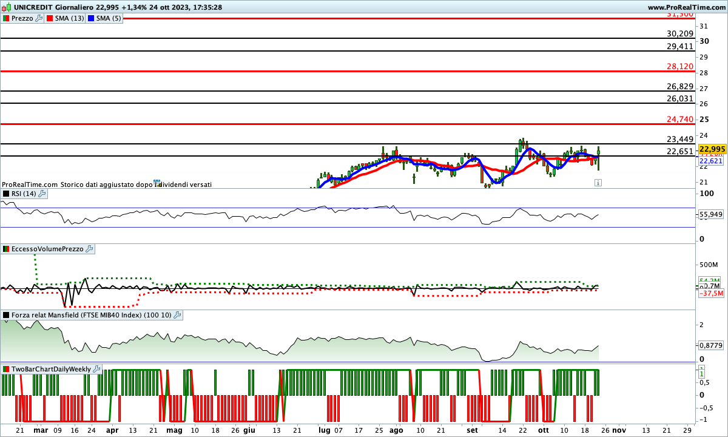Open RSI (14) settings wrench
The image size is (728, 437).
pyautogui.click(x=42, y=194)
